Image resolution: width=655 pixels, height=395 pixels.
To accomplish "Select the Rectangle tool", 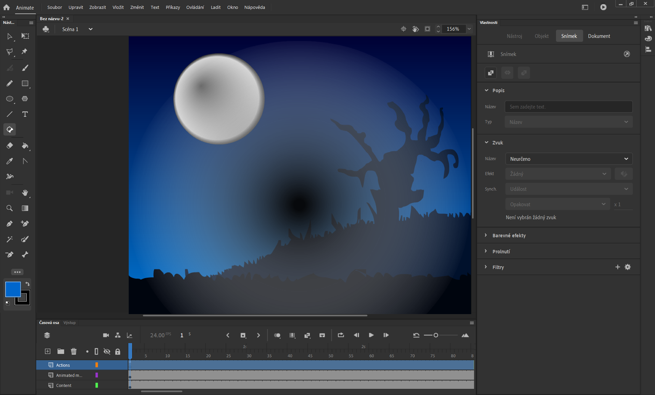I will (x=25, y=84).
